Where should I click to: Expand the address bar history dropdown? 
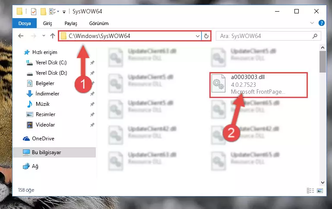[198, 36]
